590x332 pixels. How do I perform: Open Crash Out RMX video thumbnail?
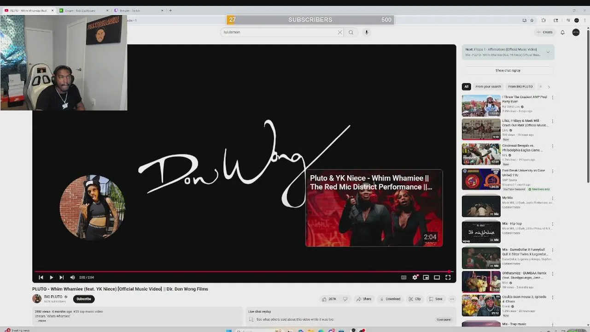click(481, 130)
